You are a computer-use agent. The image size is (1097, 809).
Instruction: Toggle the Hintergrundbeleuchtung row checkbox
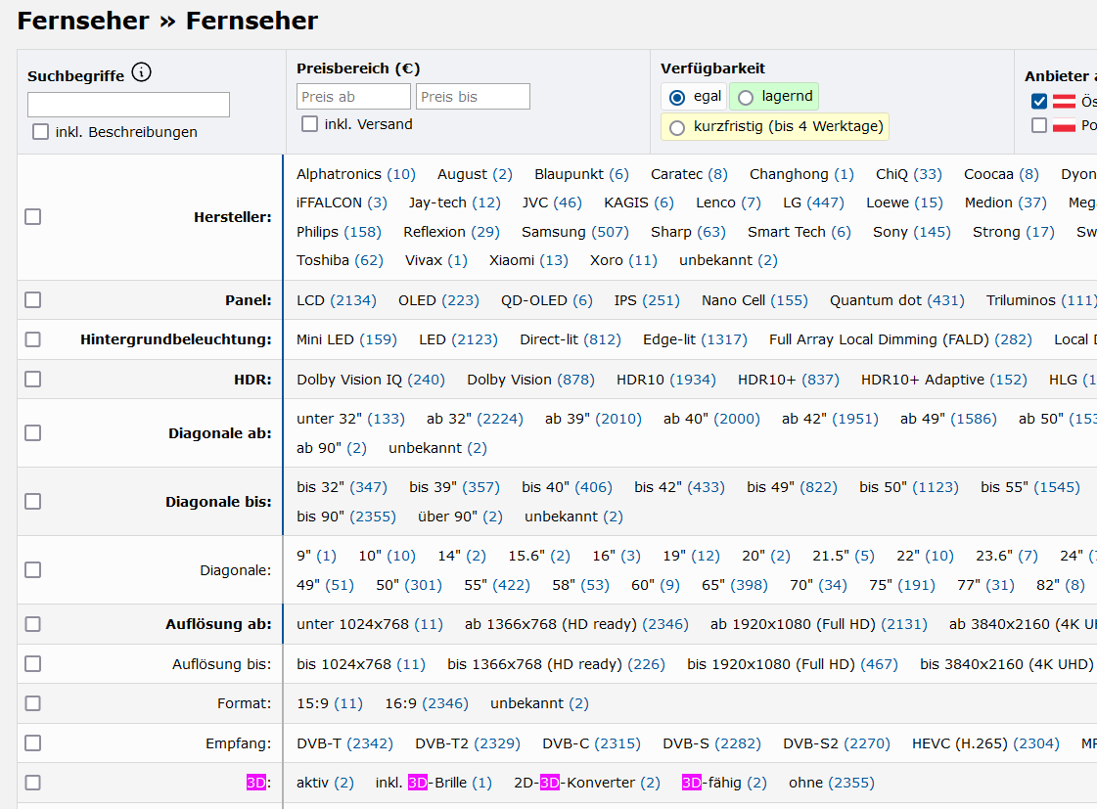(33, 339)
